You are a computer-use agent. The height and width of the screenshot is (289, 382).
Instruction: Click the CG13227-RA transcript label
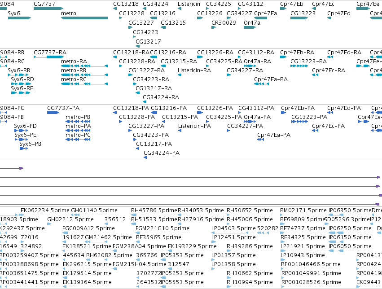pos(146,70)
